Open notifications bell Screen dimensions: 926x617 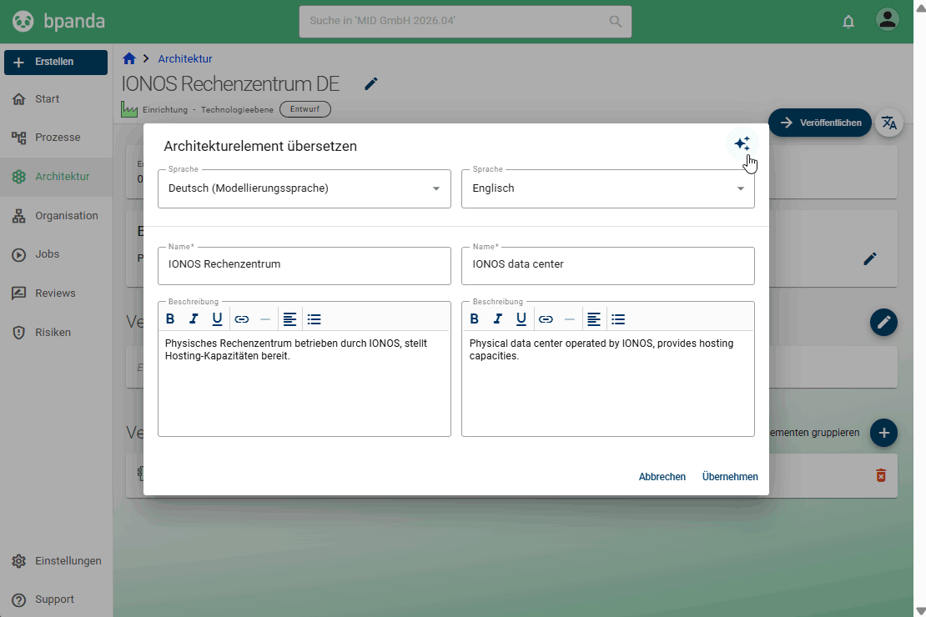click(848, 22)
